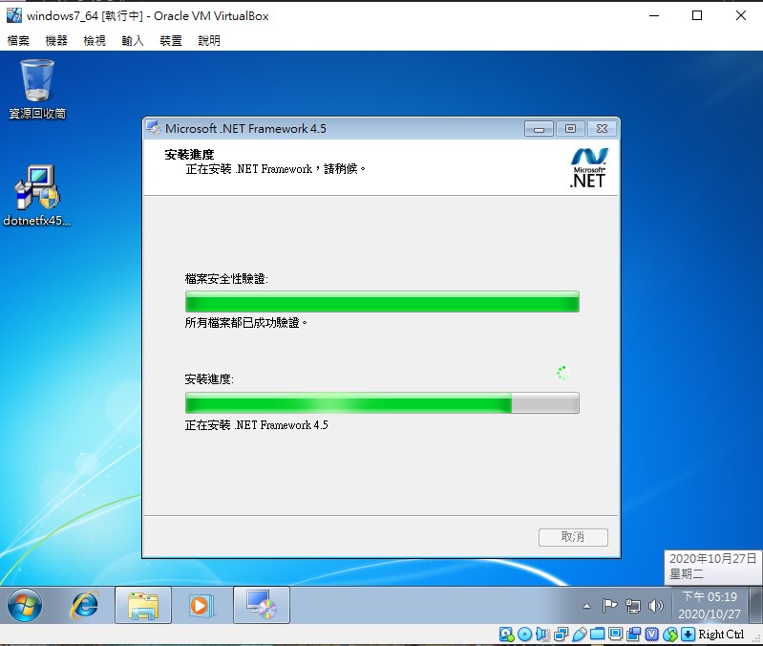Click VirtualBox audio indicator

[542, 635]
